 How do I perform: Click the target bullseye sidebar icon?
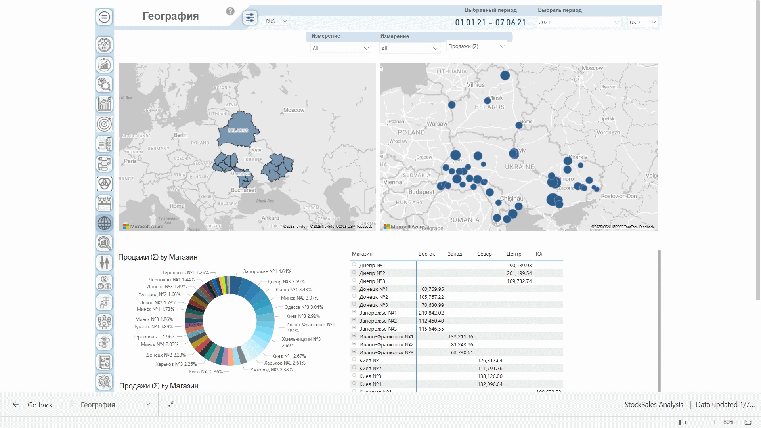pyautogui.click(x=104, y=124)
